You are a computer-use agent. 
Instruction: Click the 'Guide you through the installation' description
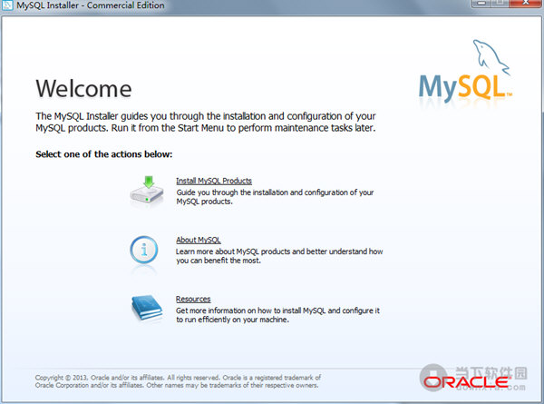275,197
